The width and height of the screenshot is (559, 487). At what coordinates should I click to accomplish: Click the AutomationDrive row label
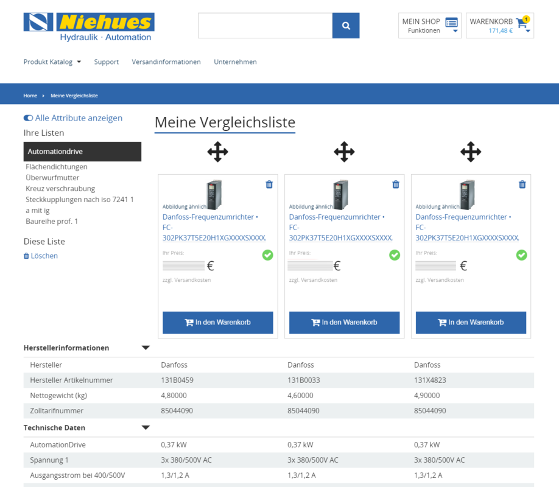pyautogui.click(x=58, y=445)
